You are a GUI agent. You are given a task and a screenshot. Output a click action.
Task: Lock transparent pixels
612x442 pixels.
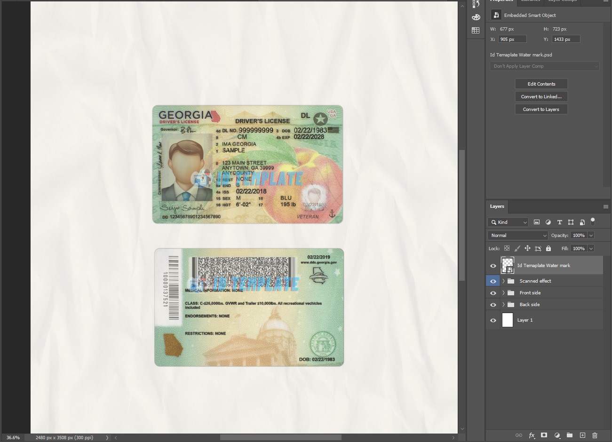coord(507,248)
